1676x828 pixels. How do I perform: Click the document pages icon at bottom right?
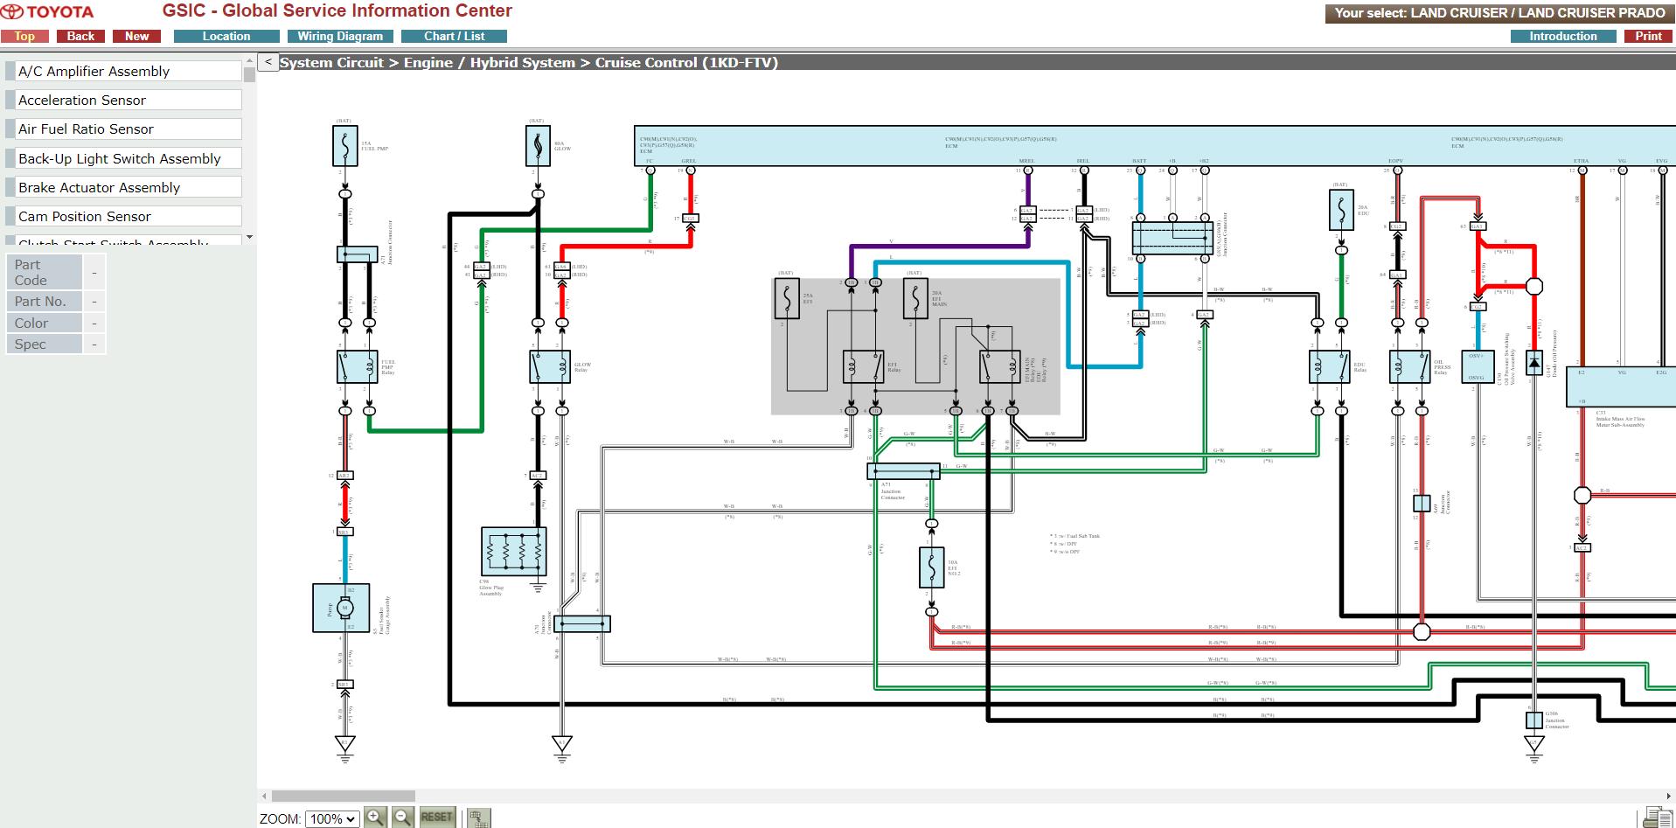coord(1657,817)
